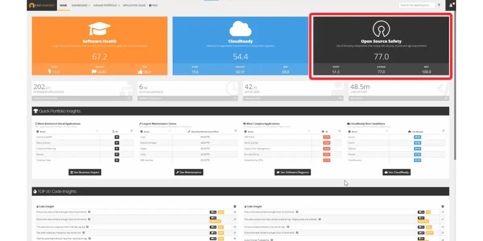Click the Manage Campaigns bar icon

234,98
